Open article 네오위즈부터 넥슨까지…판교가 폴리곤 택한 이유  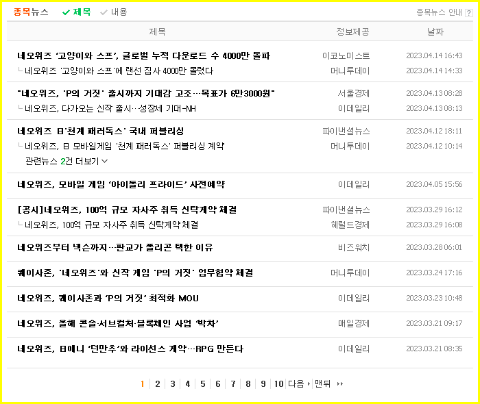pyautogui.click(x=115, y=247)
